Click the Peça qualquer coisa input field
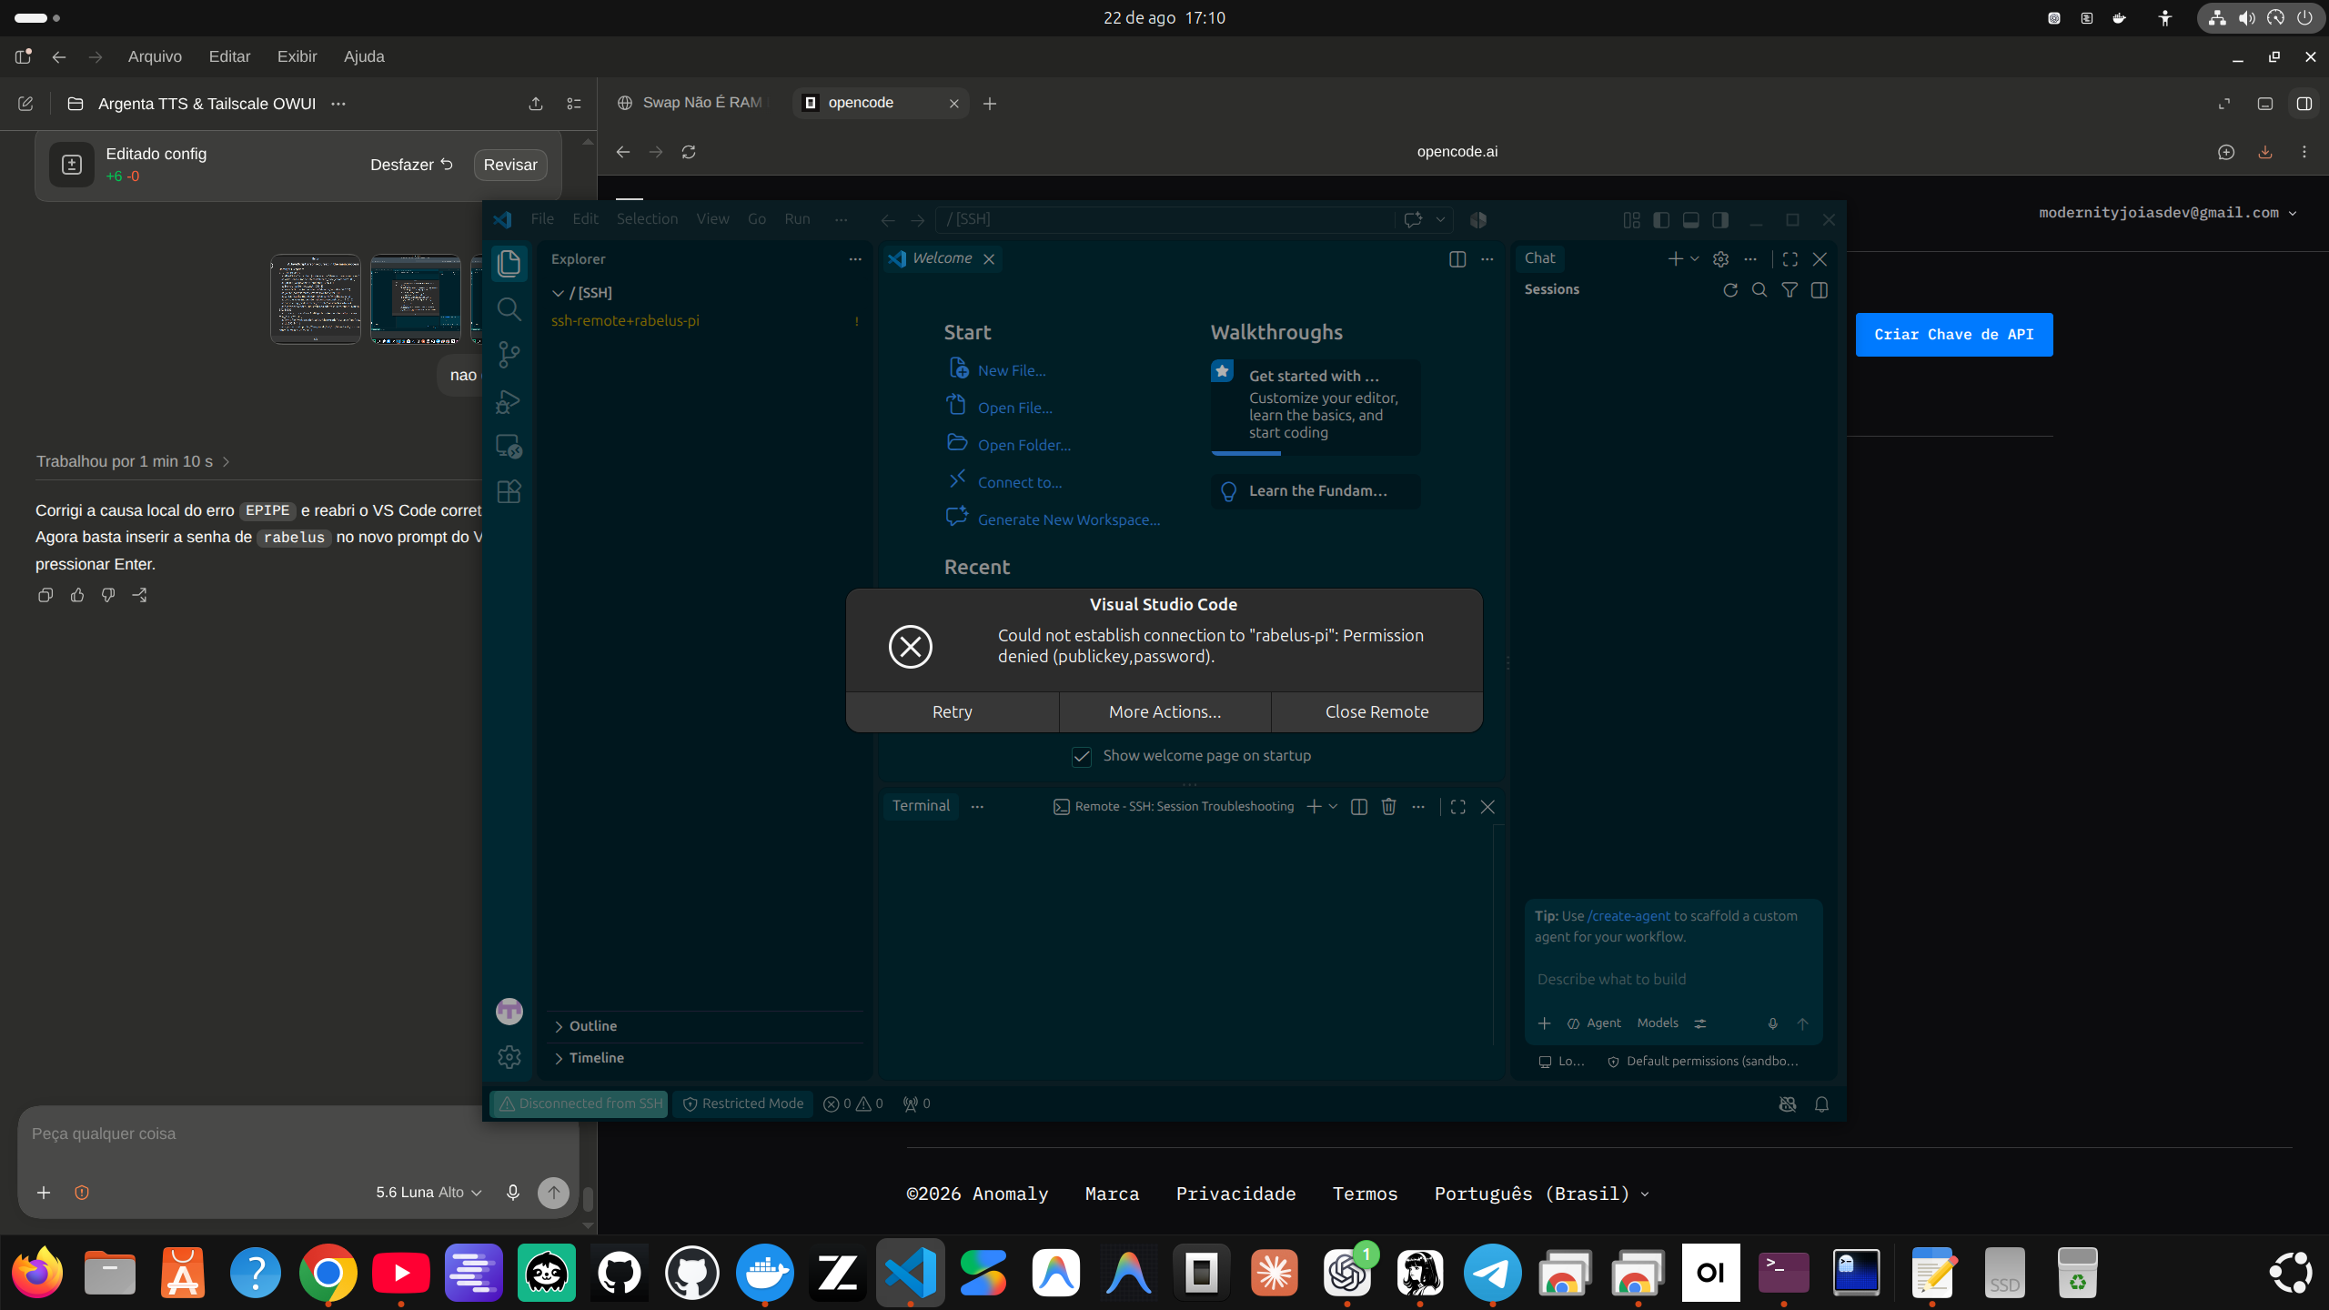Image resolution: width=2329 pixels, height=1310 pixels. [x=298, y=1134]
